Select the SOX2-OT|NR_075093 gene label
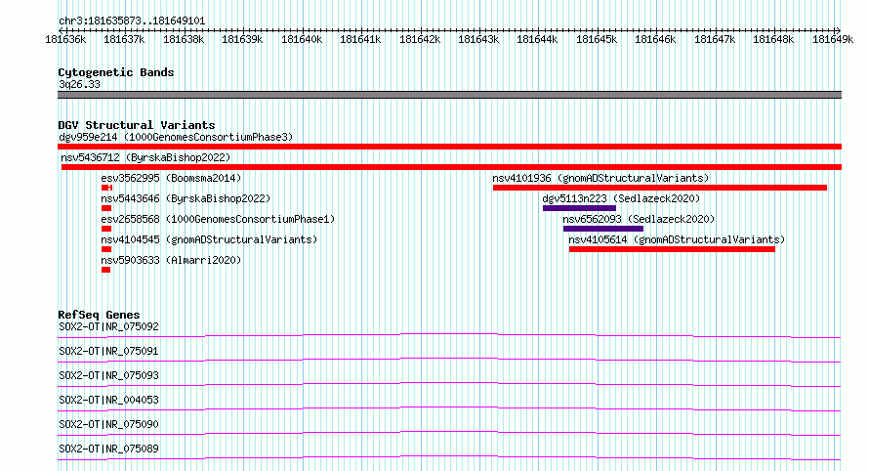Viewport: 869px width, 471px height. 108,375
